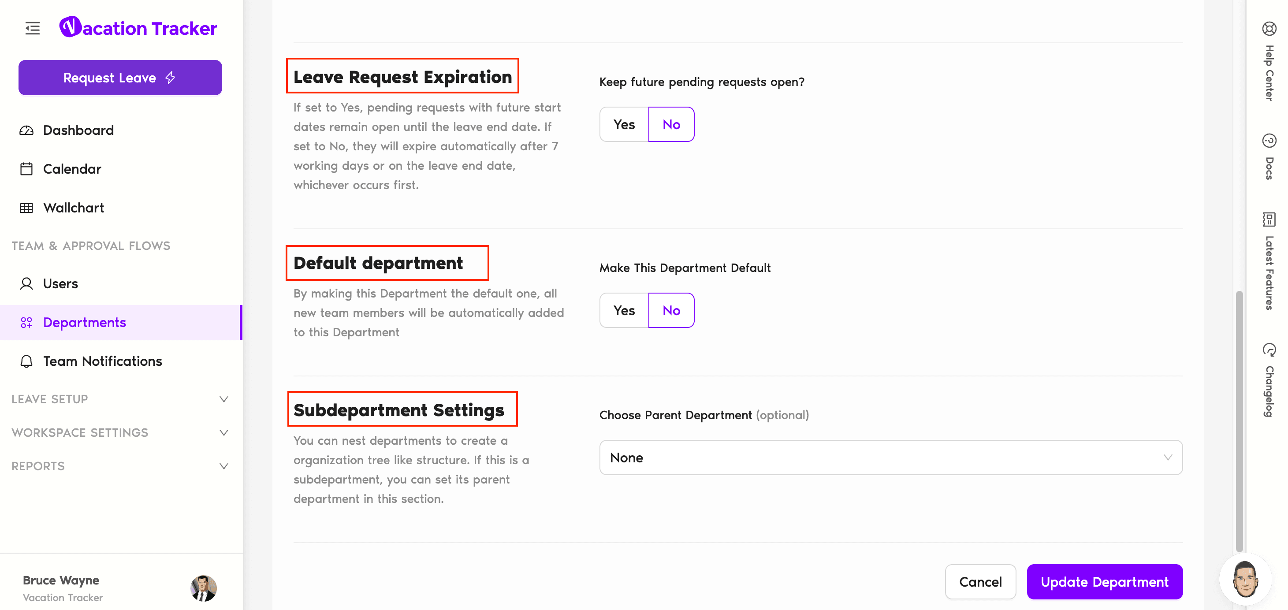
Task: Open Latest Features icon
Action: (x=1269, y=219)
